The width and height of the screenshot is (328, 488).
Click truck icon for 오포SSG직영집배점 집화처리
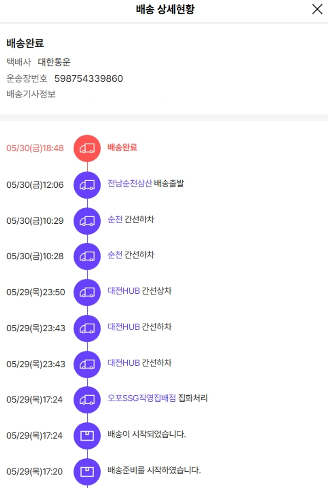(x=87, y=400)
